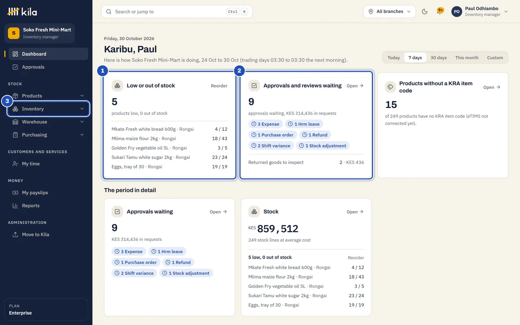
Task: Open the notifications bell icon
Action: (x=440, y=11)
